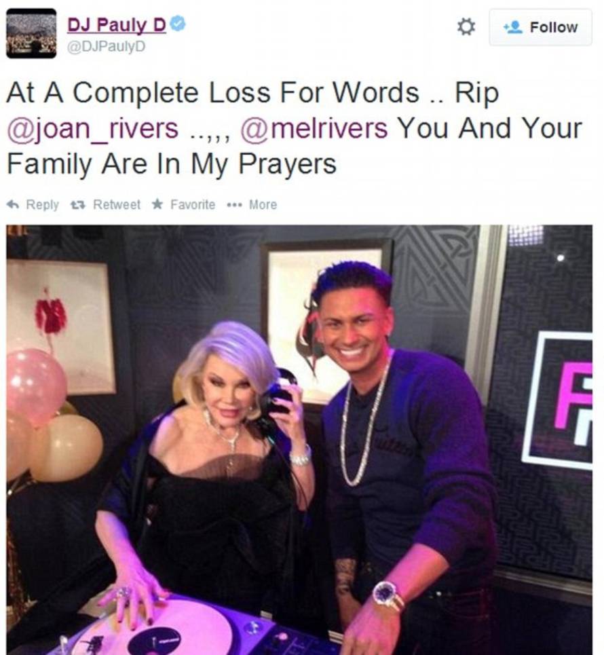The width and height of the screenshot is (604, 655).
Task: Open the @melrivers mention
Action: 314,128
